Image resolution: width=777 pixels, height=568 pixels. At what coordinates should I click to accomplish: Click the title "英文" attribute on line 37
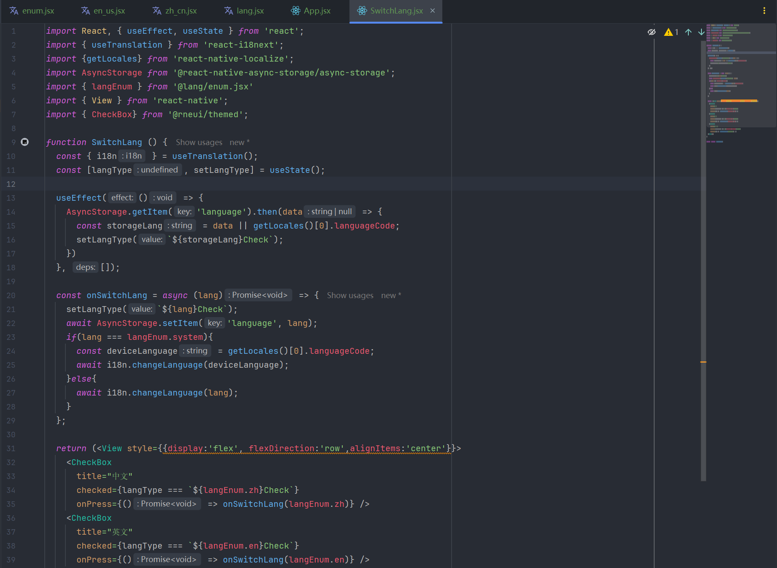104,532
